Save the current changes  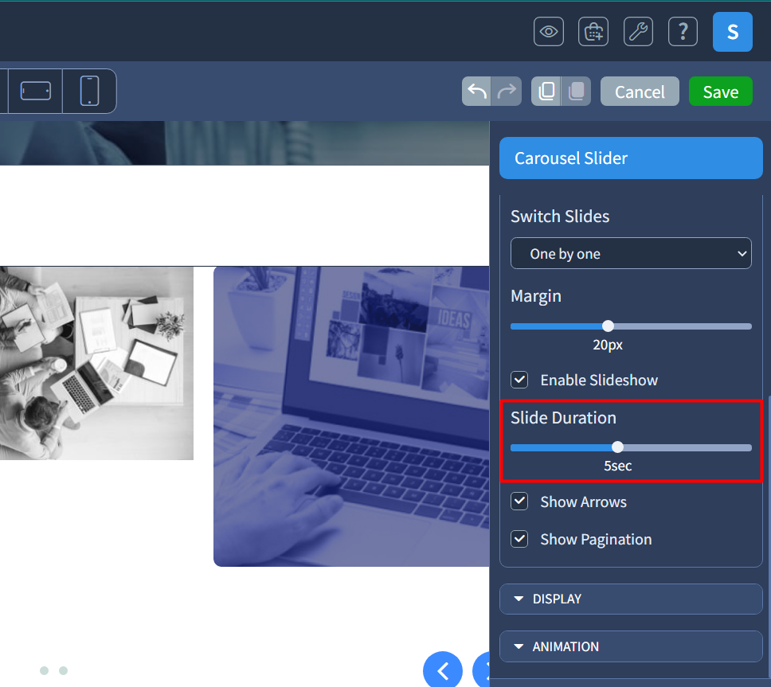pyautogui.click(x=720, y=91)
